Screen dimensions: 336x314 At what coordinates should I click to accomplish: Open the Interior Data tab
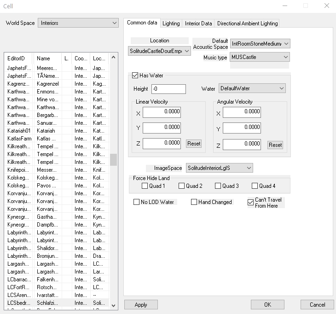[x=198, y=23]
